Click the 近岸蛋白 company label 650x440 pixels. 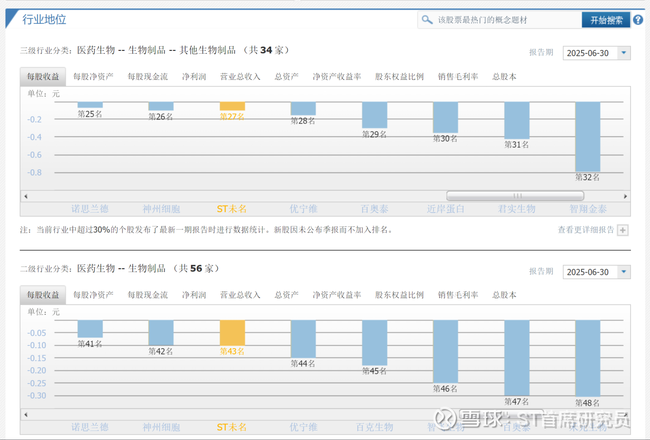445,209
